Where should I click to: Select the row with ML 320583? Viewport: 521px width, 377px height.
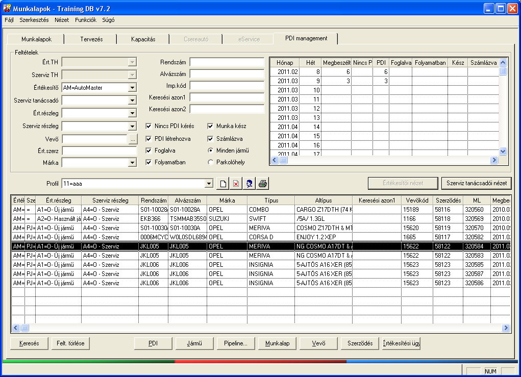tap(261, 256)
